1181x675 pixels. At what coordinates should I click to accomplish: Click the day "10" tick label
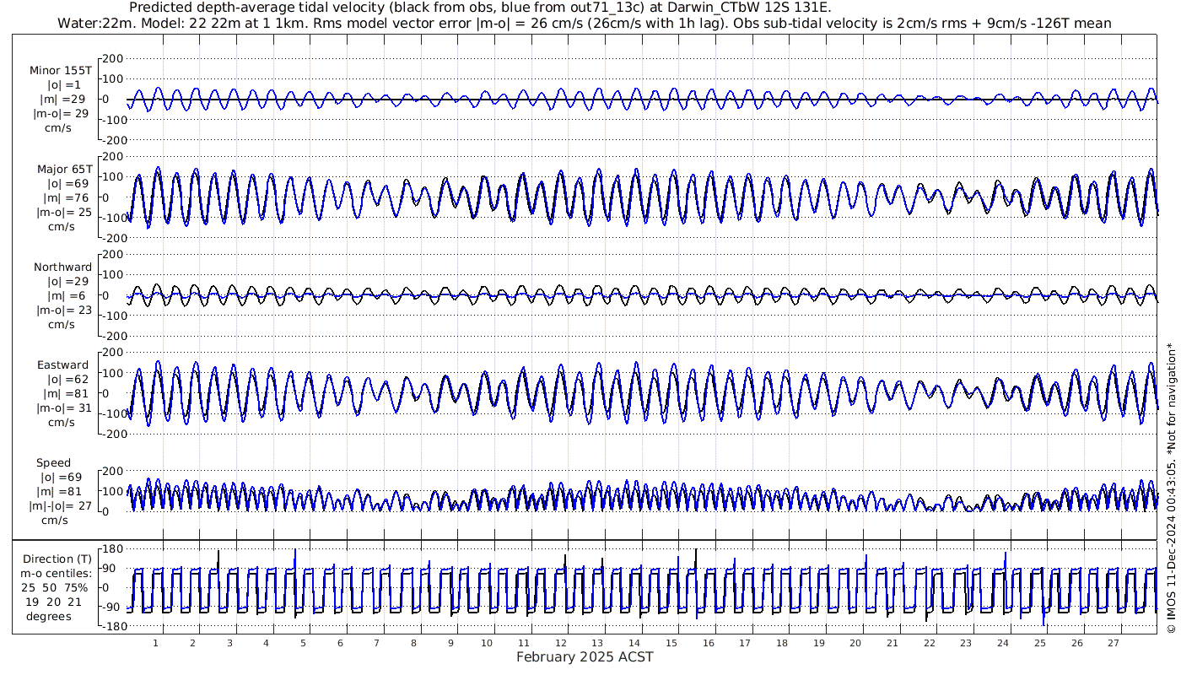click(487, 643)
